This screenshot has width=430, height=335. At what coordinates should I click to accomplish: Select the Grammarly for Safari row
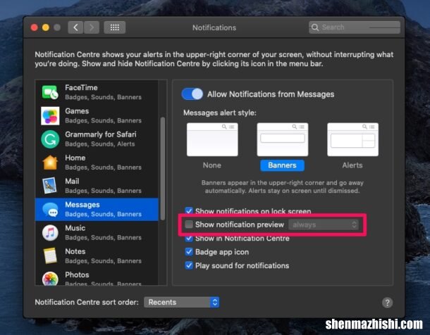coord(97,139)
